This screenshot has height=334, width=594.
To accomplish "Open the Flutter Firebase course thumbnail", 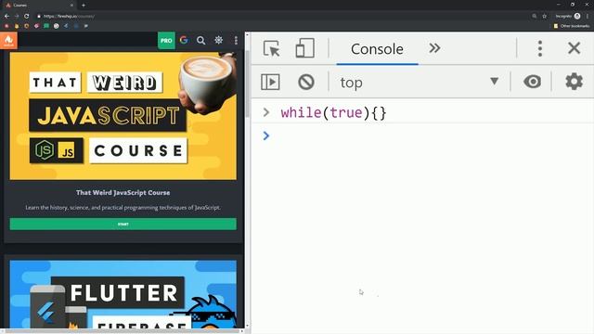I will point(123,294).
